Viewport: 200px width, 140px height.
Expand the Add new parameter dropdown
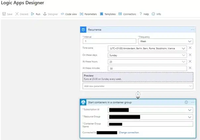(138, 86)
